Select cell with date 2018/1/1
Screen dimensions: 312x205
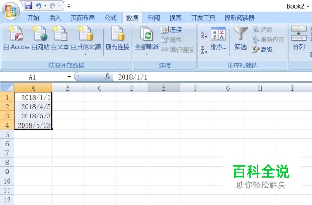pos(33,97)
